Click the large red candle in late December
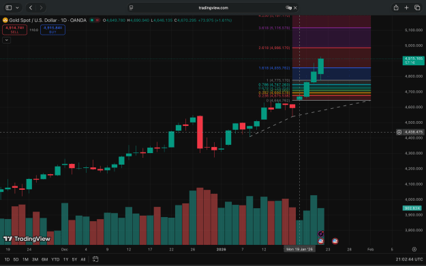This screenshot has width=426, height=266. [x=200, y=132]
